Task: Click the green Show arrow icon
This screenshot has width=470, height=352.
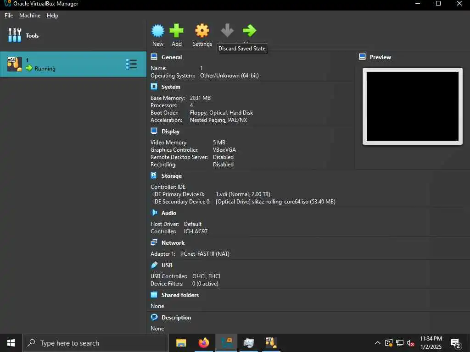Action: (250, 31)
